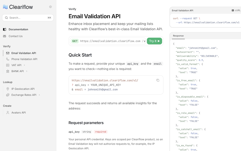The image size is (241, 151).
Task: Click the string type badge
Action: point(87,132)
